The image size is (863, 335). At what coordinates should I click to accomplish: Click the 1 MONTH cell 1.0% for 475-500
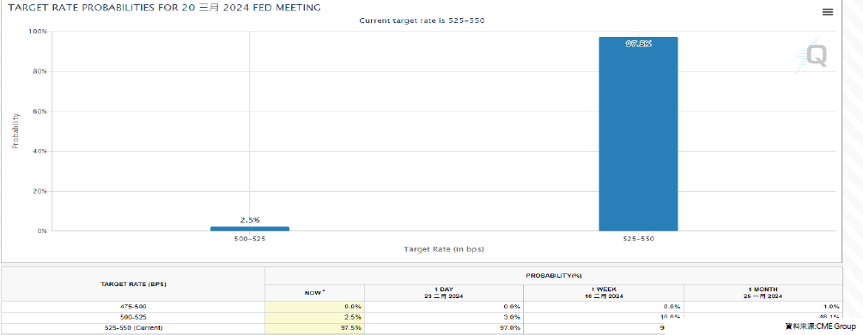(x=763, y=307)
